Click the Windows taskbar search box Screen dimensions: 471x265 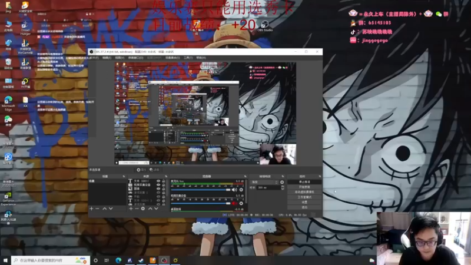click(51, 260)
